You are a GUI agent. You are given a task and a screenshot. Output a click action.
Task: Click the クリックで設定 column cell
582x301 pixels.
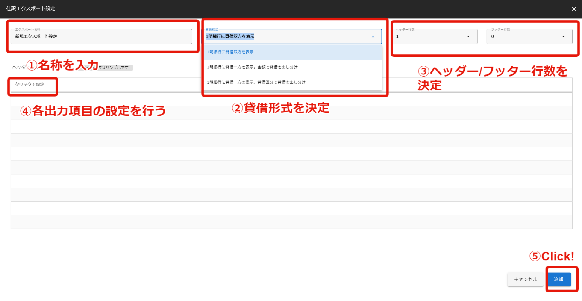(x=29, y=84)
